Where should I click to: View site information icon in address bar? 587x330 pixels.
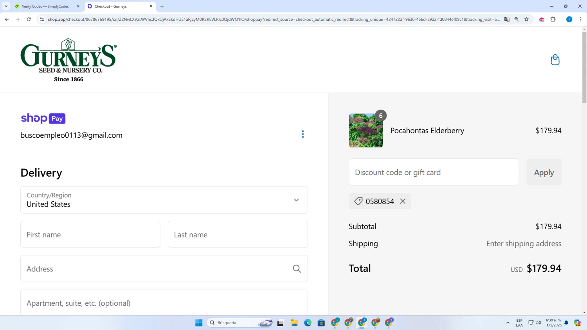pos(42,19)
